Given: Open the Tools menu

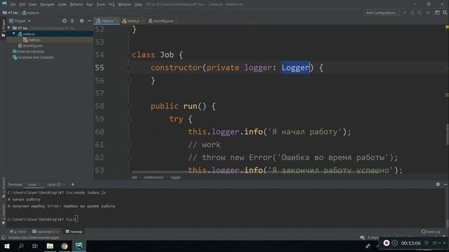Looking at the screenshot, I should (100, 4).
